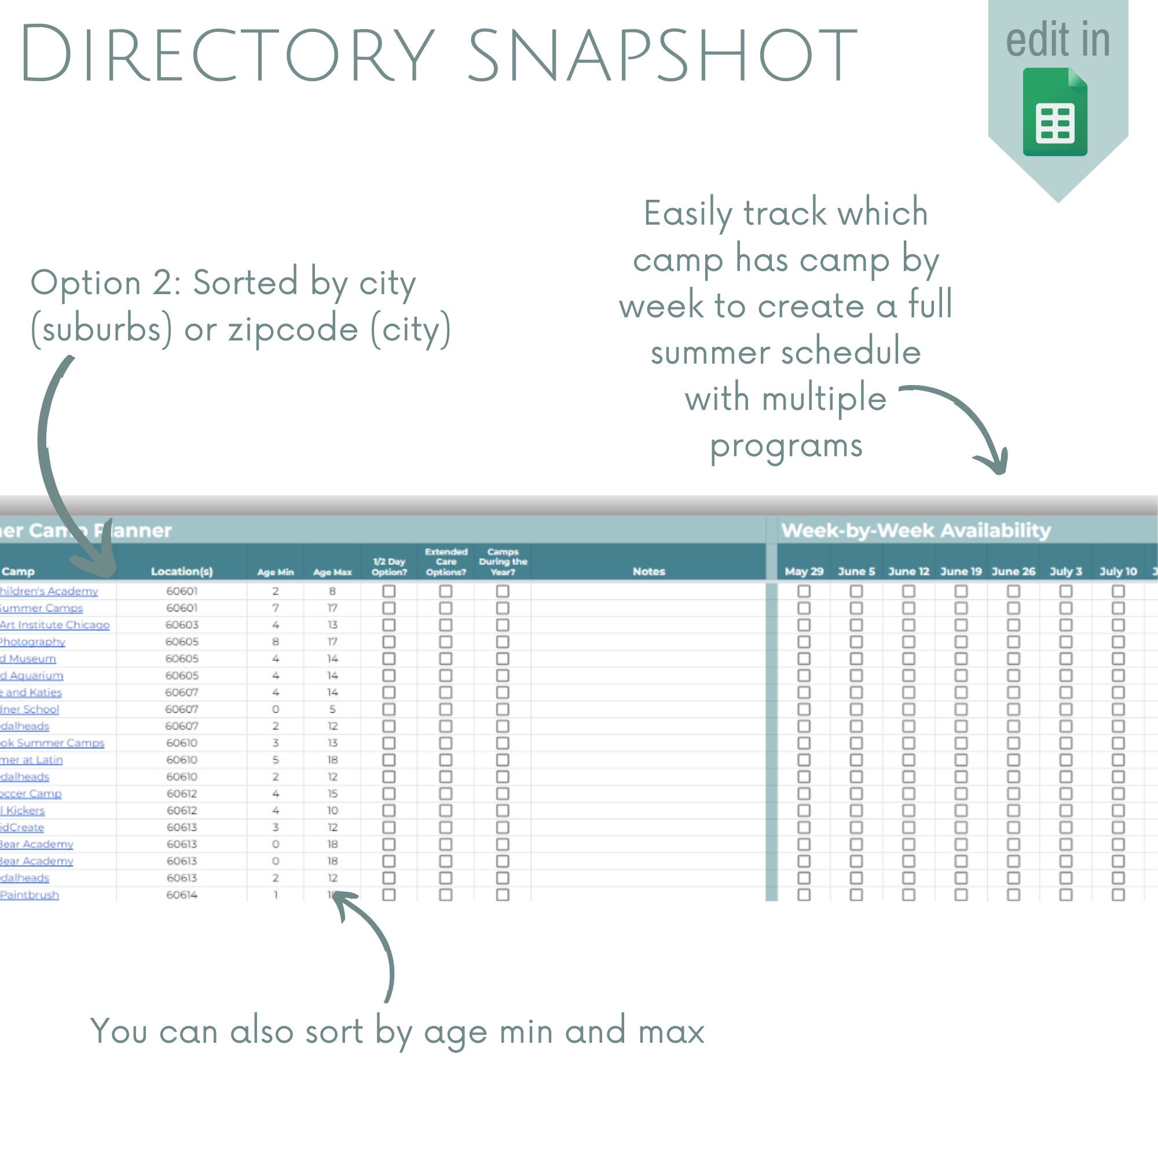Check the May 29 box for Children's Academy
Viewport: 1158px width, 1158px height.
pos(803,591)
